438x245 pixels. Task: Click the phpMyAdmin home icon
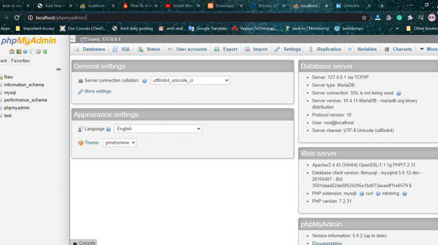(11, 51)
